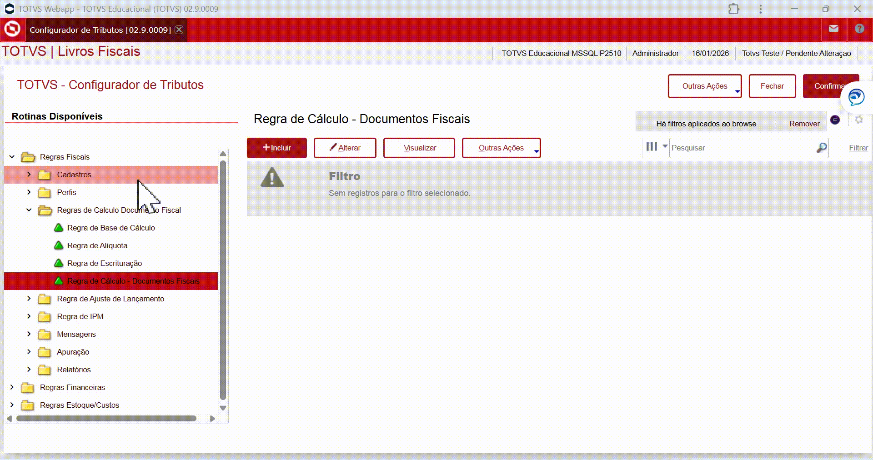Open the column selector dropdown arrow
Viewport: 873px width, 460px height.
[665, 146]
